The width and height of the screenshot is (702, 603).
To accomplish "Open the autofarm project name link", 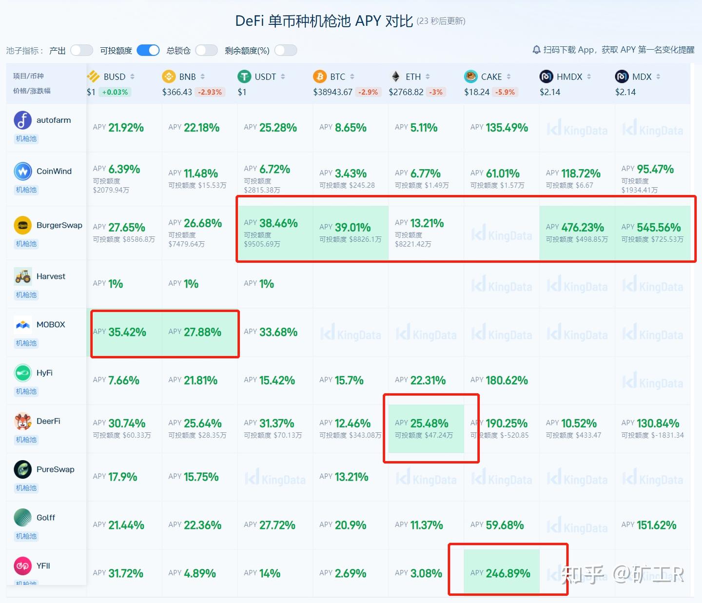I will click(x=54, y=120).
